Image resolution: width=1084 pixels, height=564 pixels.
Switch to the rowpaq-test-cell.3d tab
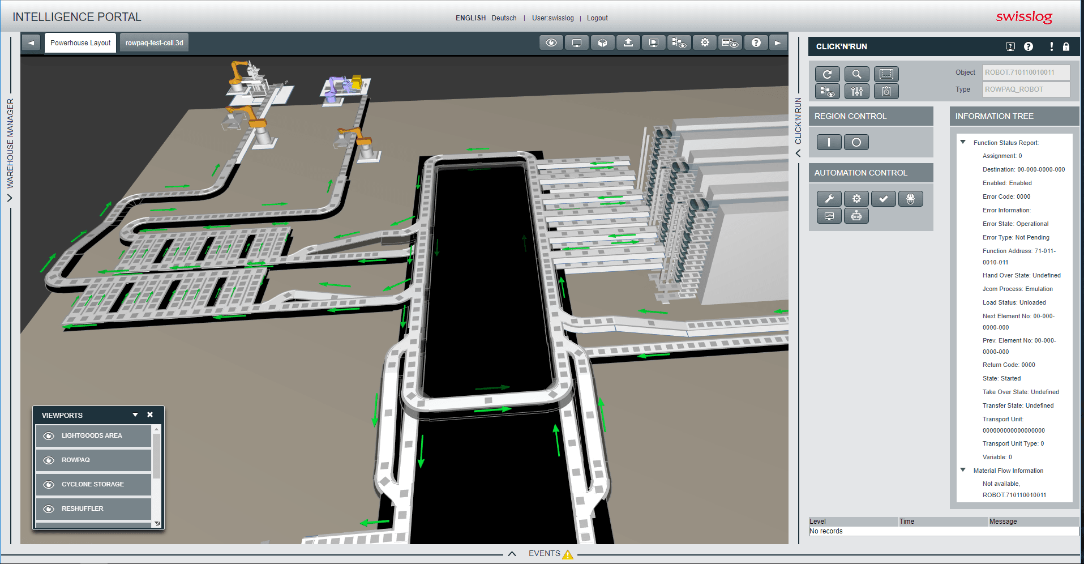click(x=155, y=43)
